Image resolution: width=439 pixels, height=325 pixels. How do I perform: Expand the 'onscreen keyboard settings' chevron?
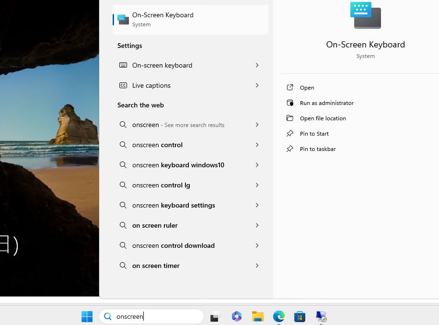pos(257,205)
